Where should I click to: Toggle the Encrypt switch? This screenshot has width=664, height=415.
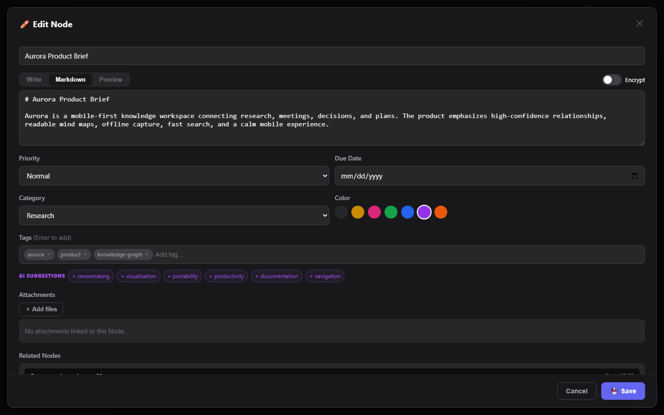tap(612, 80)
